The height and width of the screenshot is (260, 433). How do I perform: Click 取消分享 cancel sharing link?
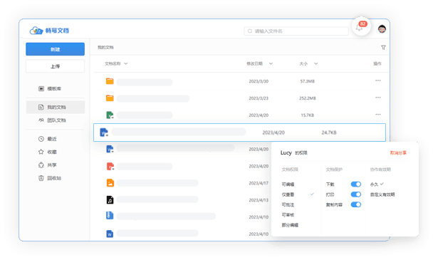tap(398, 153)
